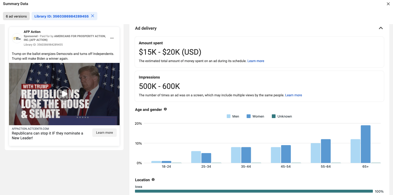This screenshot has width=393, height=195.
Task: Click the 'Summary Data' title
Action: click(16, 4)
